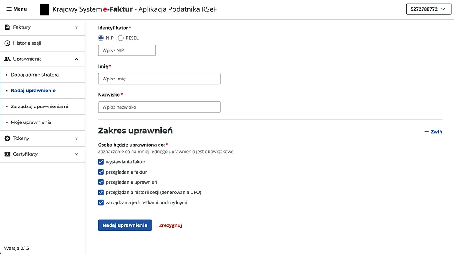Expand the Faktury section
Screen dimensions: 454x254
click(77, 27)
